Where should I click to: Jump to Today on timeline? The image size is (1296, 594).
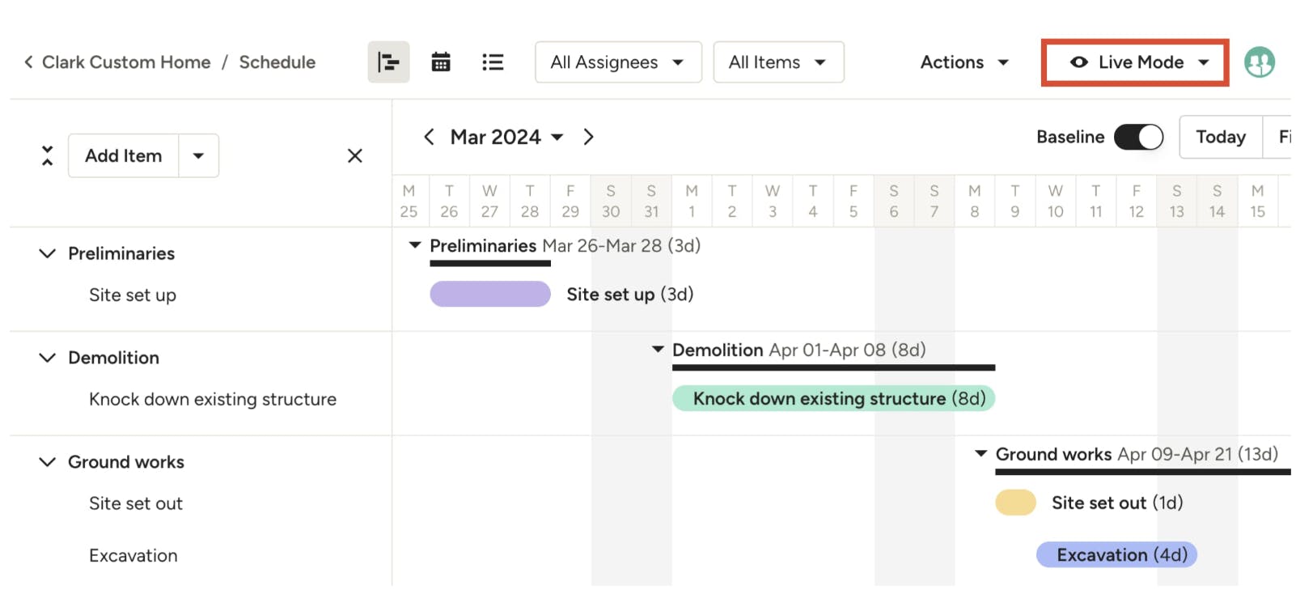pyautogui.click(x=1220, y=138)
